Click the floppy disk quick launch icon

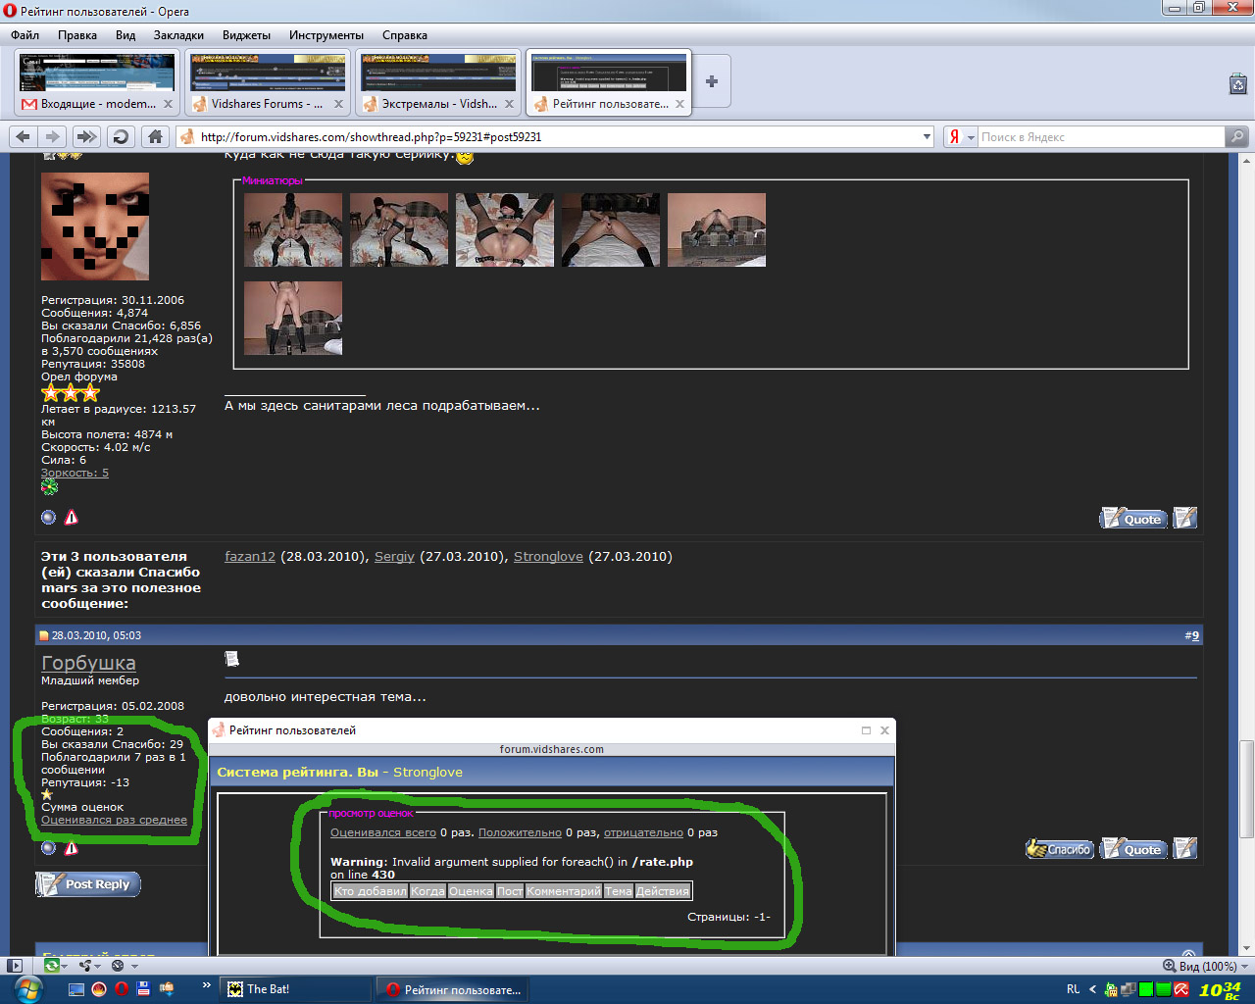click(x=143, y=989)
